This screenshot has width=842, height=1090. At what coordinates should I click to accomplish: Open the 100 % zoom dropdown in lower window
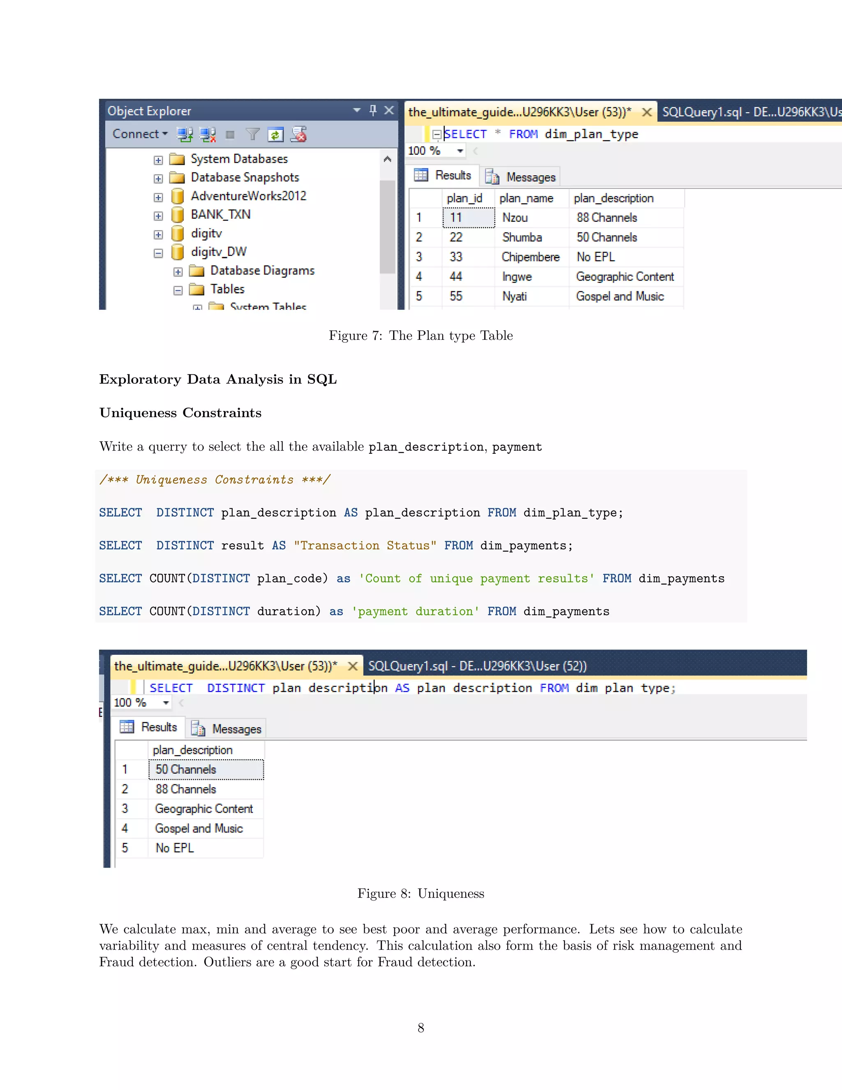point(166,703)
